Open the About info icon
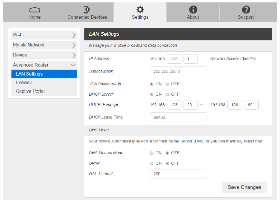The width and height of the screenshot is (280, 200). pos(193,10)
